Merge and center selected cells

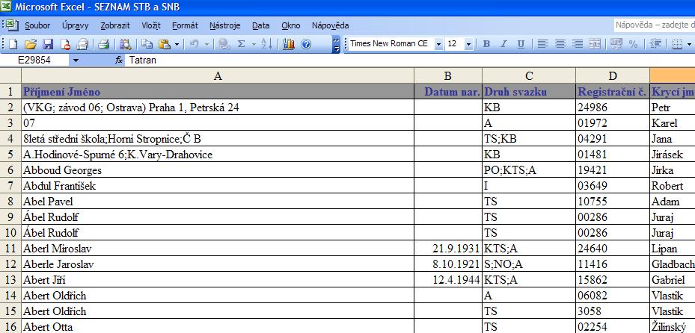pyautogui.click(x=595, y=44)
